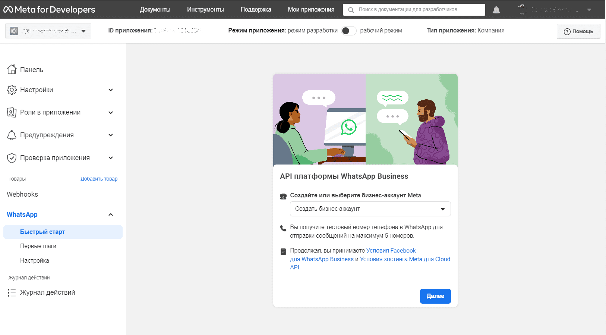Open the Поддержка menu
Screen dimensions: 606x335
(x=256, y=10)
